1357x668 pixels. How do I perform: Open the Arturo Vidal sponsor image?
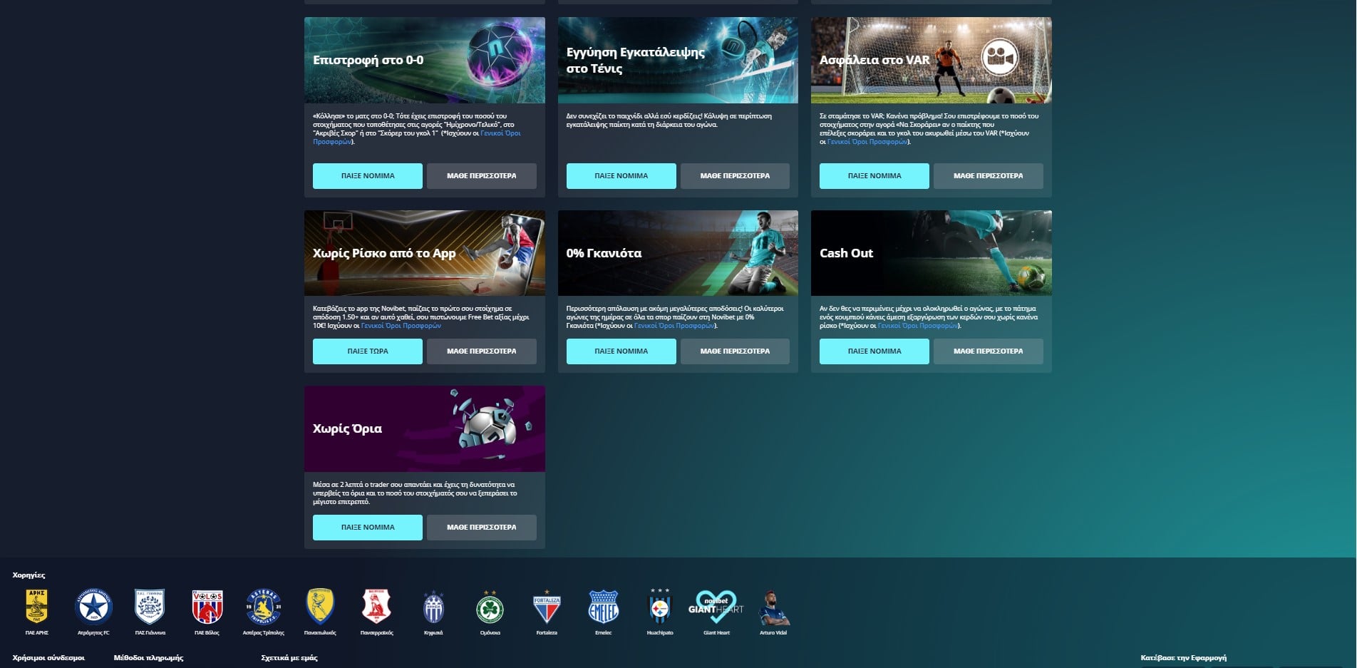click(x=773, y=608)
